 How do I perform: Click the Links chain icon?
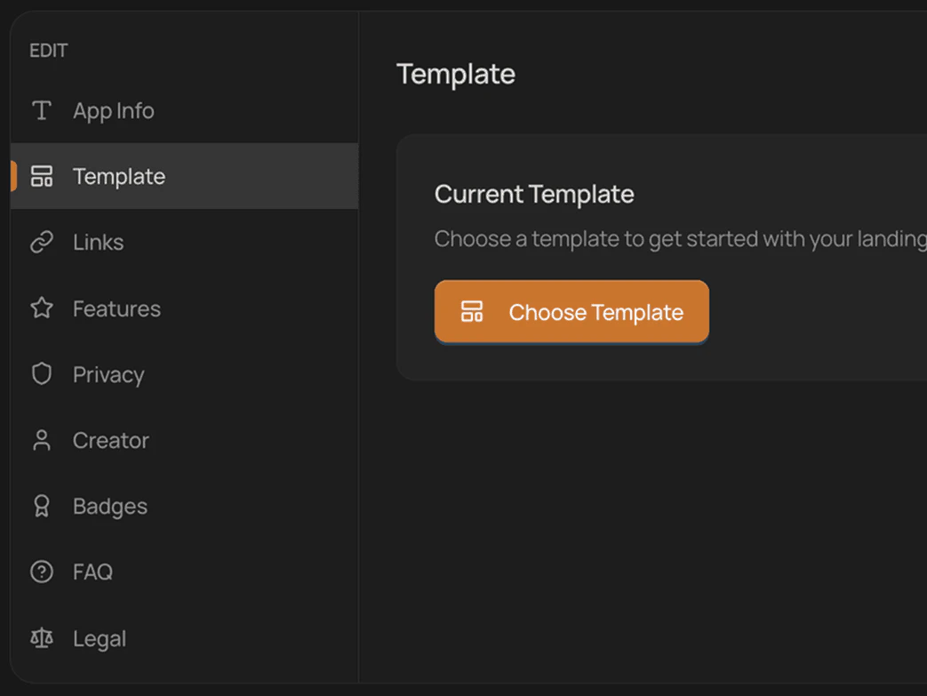(41, 242)
